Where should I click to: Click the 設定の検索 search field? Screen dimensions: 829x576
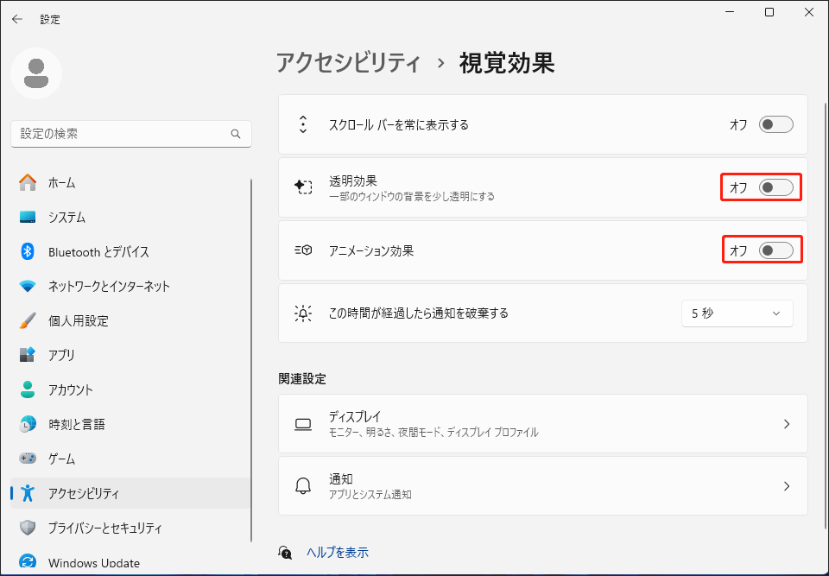131,134
